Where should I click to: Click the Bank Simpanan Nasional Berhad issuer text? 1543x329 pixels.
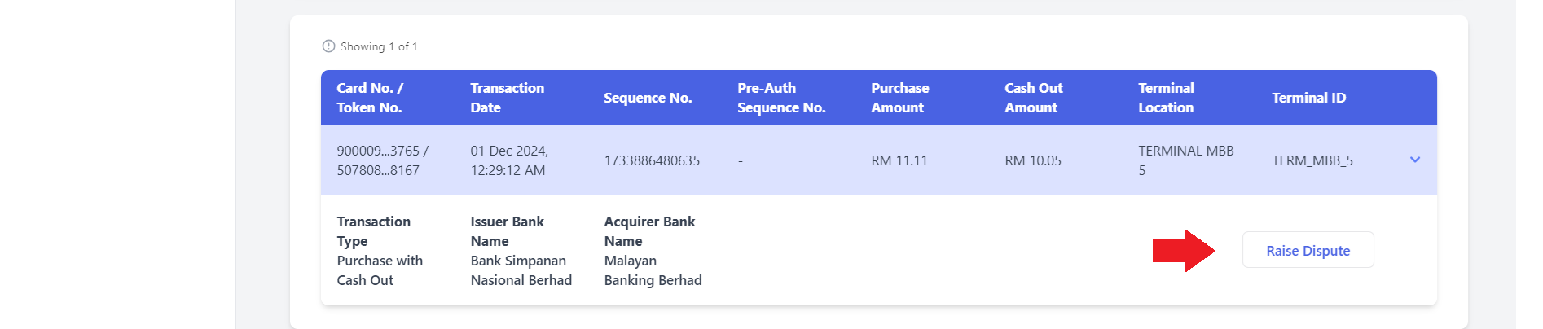(x=521, y=270)
